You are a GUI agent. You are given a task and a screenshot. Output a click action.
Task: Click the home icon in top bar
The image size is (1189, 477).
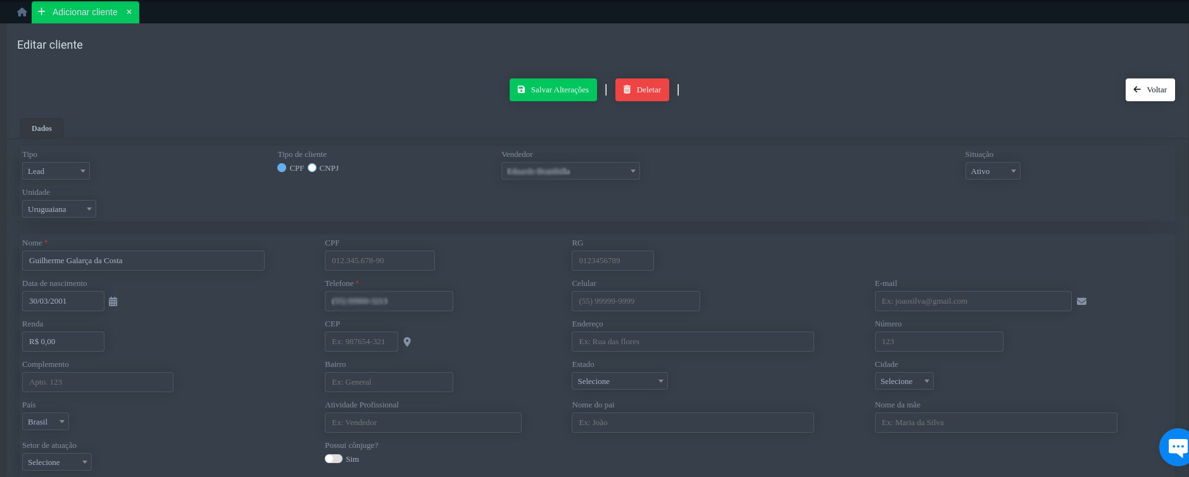(x=22, y=12)
